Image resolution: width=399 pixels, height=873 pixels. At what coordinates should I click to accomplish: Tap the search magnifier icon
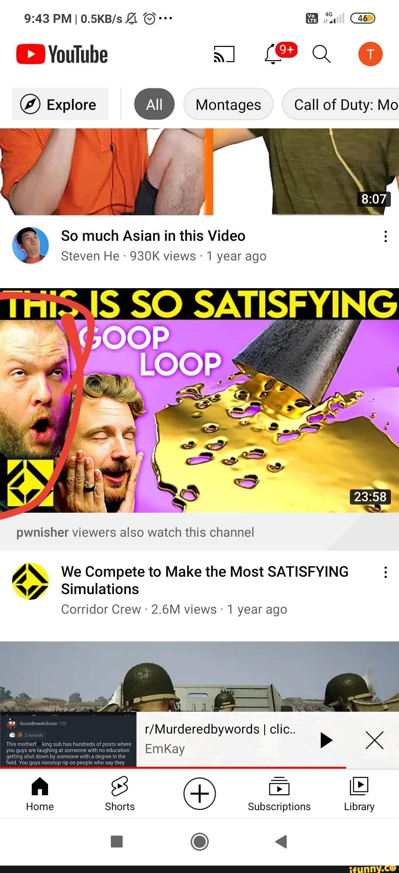(321, 54)
